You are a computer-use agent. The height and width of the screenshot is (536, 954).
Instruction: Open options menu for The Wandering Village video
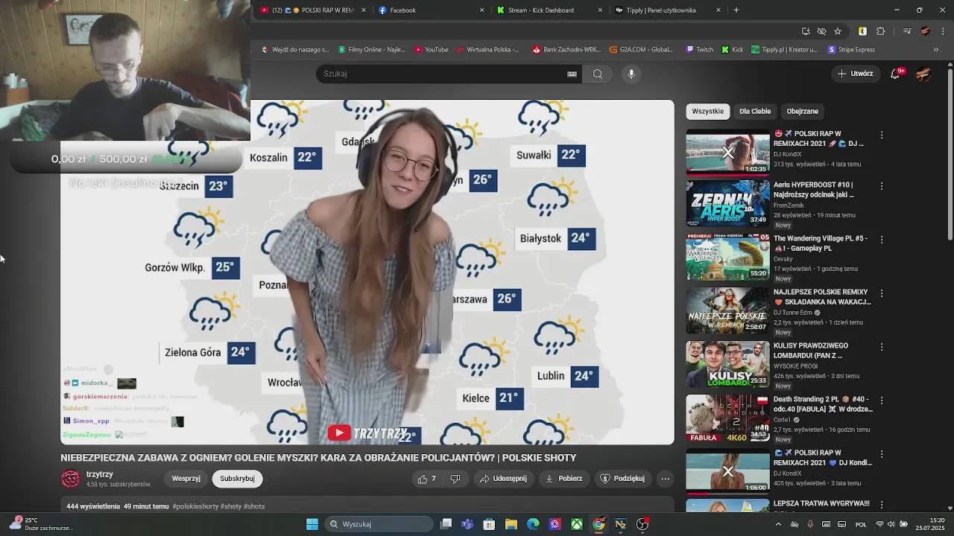tap(882, 240)
